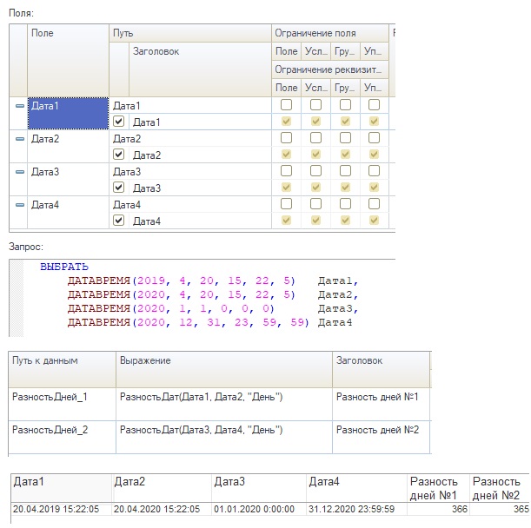The height and width of the screenshot is (528, 531).
Task: Click the Заголовок sub-header in fields table
Action: (200, 69)
